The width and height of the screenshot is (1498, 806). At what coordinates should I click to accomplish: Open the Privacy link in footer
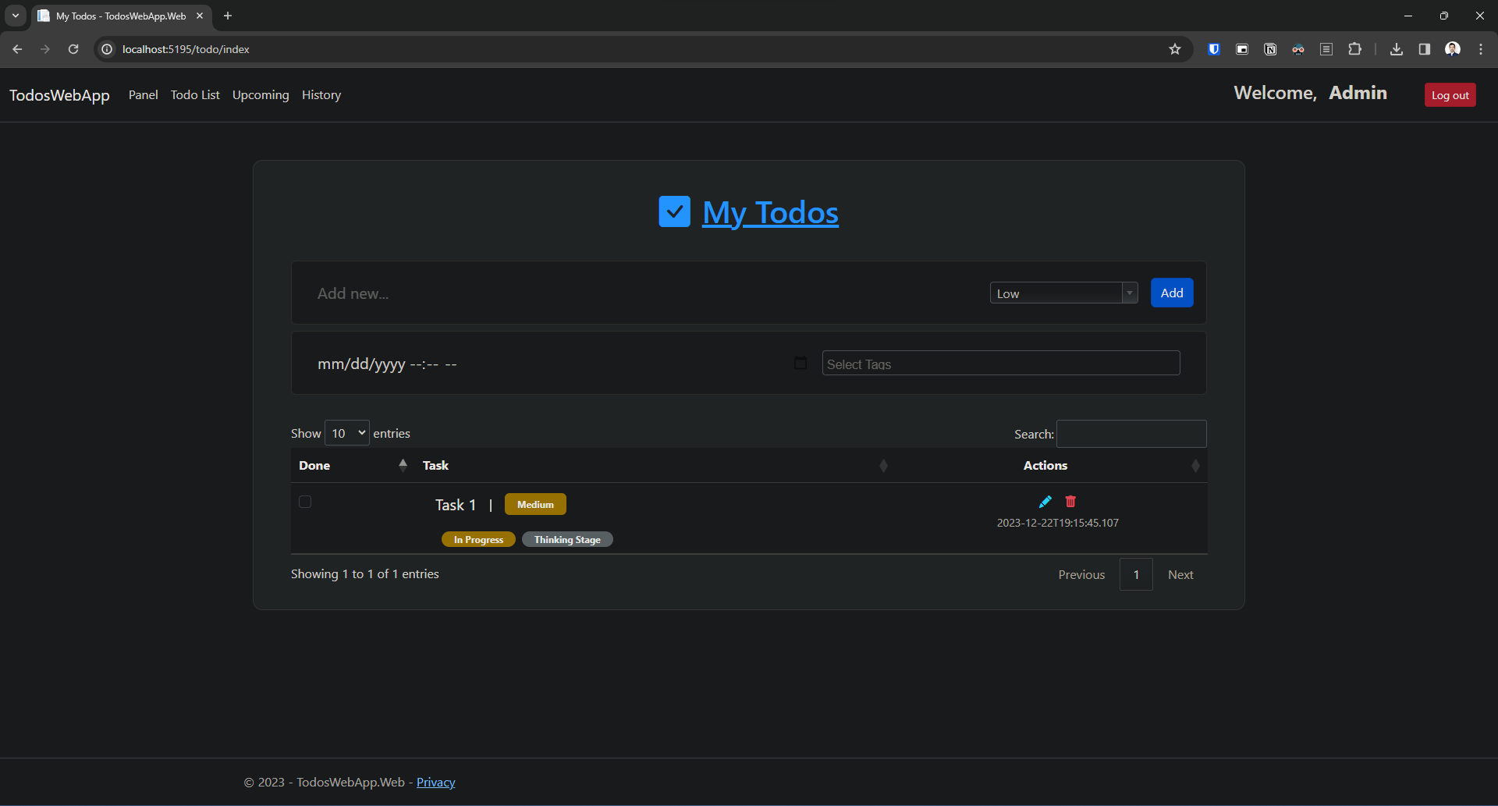click(436, 782)
